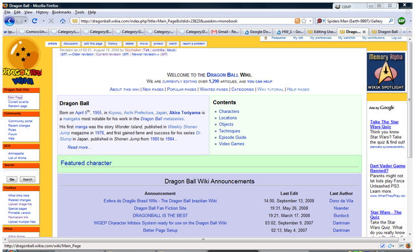Open the Memory Alpha Wikia Spotlight image
The image size is (415, 252).
pyautogui.click(x=386, y=71)
